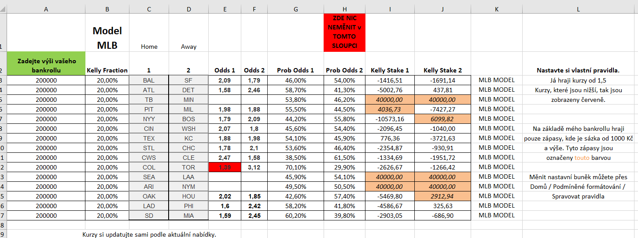Select column header A
The width and height of the screenshot is (638, 238).
tap(46, 9)
